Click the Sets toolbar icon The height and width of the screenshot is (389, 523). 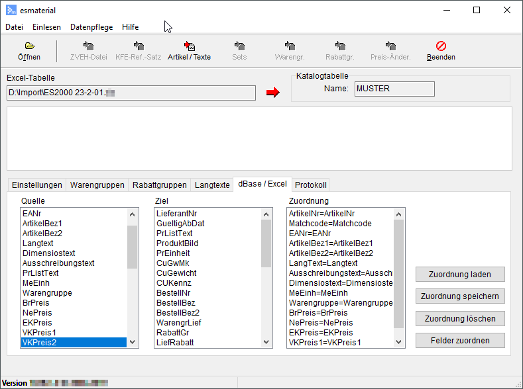tap(239, 46)
